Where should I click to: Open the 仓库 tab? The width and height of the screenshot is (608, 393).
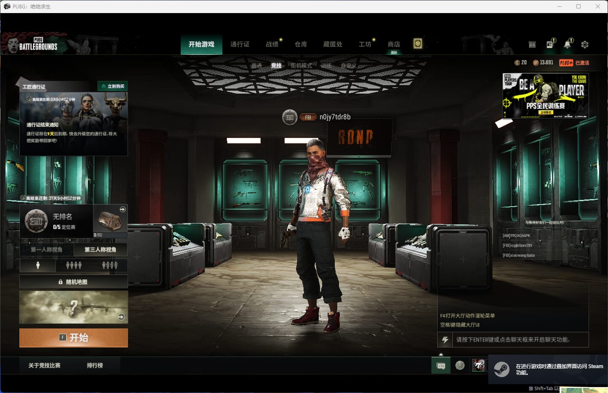point(301,44)
